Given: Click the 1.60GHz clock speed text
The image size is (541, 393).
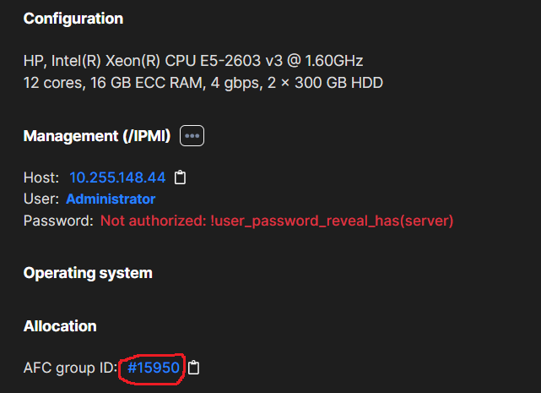Looking at the screenshot, I should point(334,61).
